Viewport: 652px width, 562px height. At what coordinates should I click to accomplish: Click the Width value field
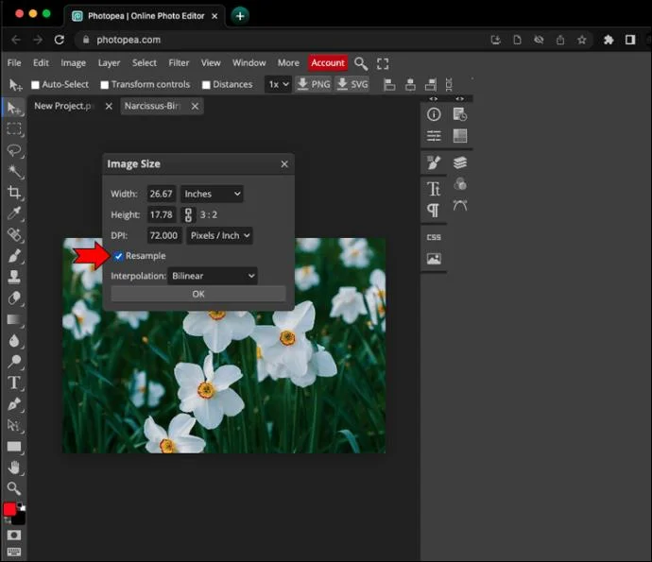point(162,194)
